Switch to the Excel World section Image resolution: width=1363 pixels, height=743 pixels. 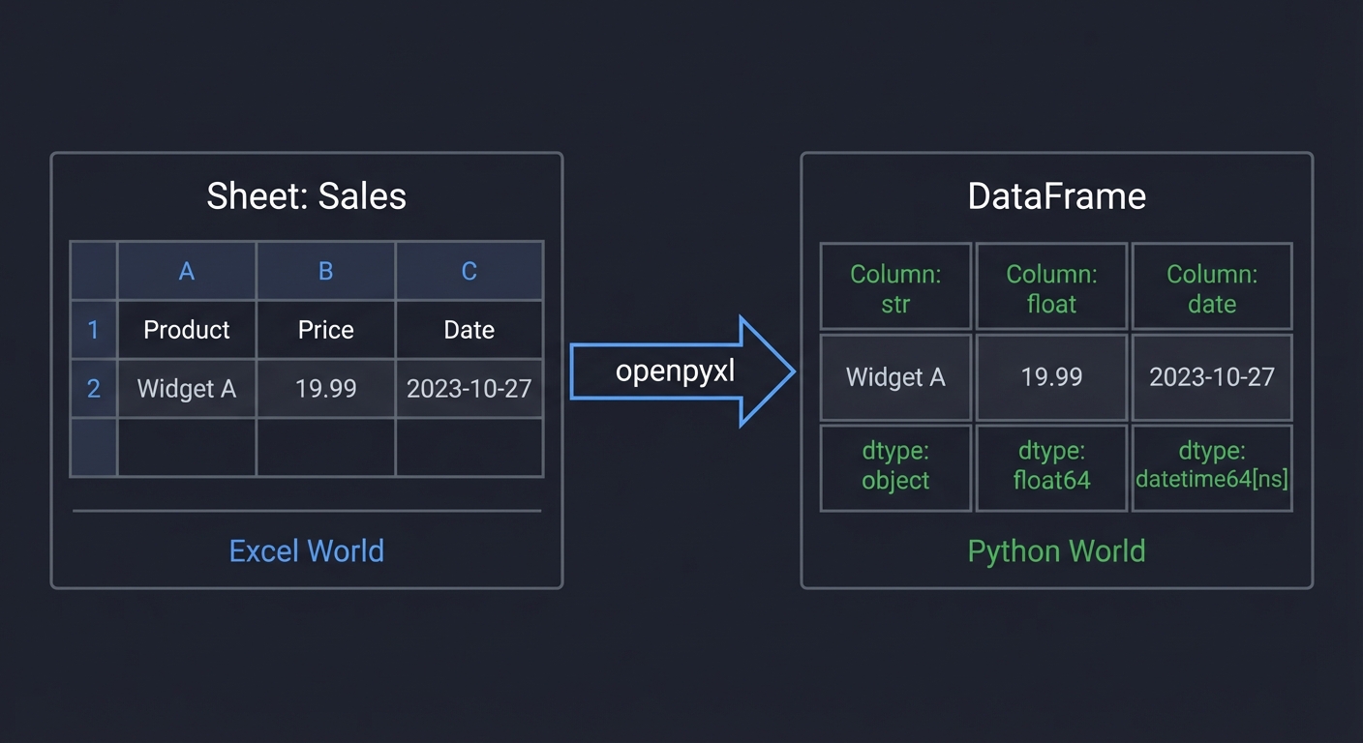click(306, 550)
